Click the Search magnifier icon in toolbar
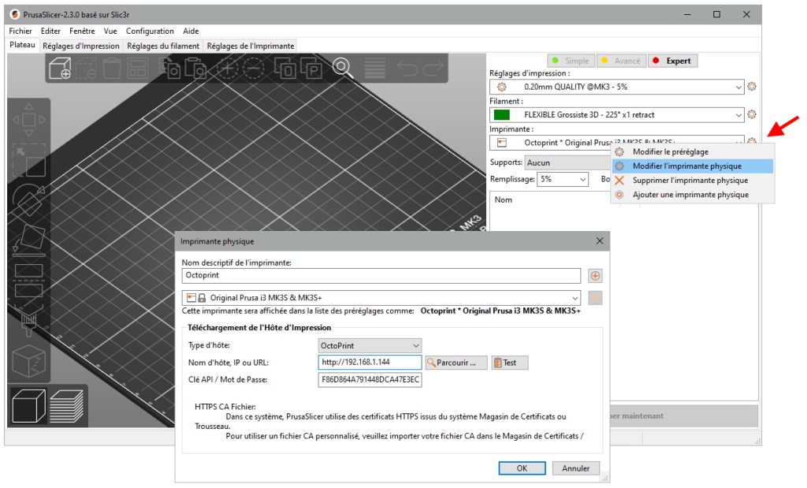The width and height of the screenshot is (807, 488). [341, 67]
